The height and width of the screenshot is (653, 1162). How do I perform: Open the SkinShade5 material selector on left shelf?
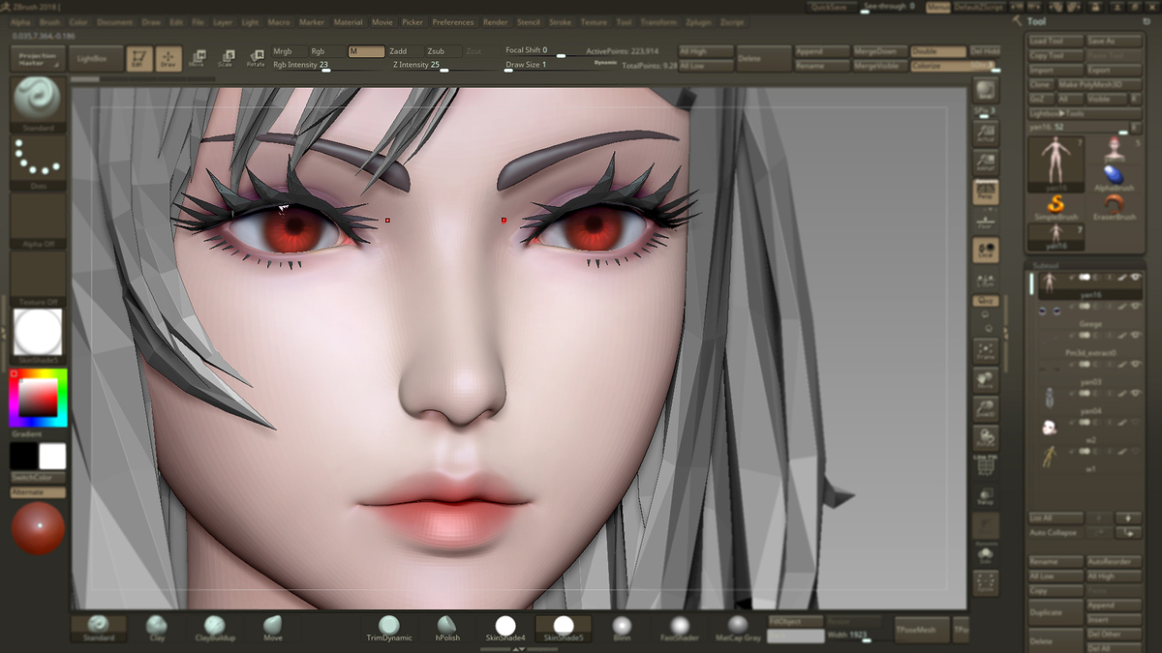[x=38, y=336]
